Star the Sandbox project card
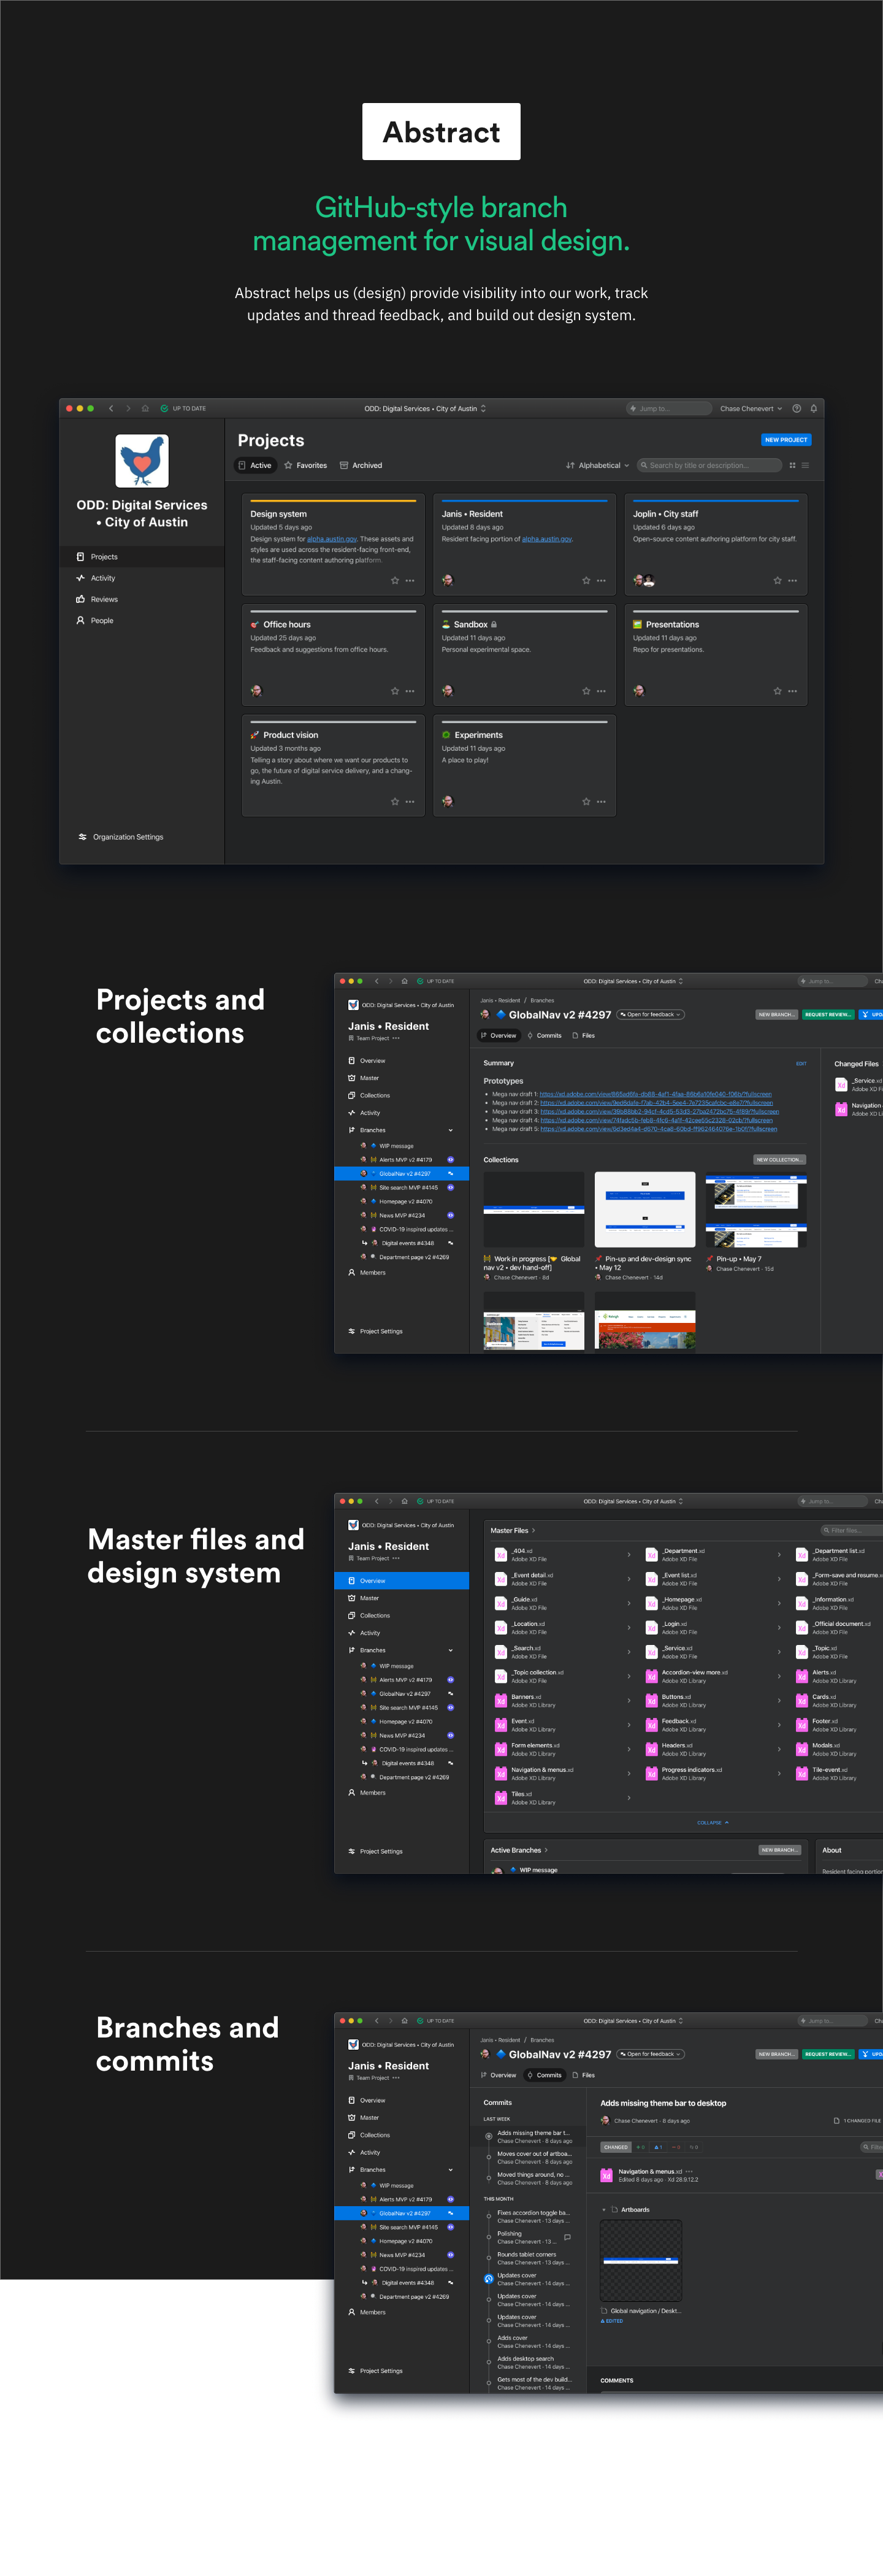The image size is (883, 2576). point(586,691)
